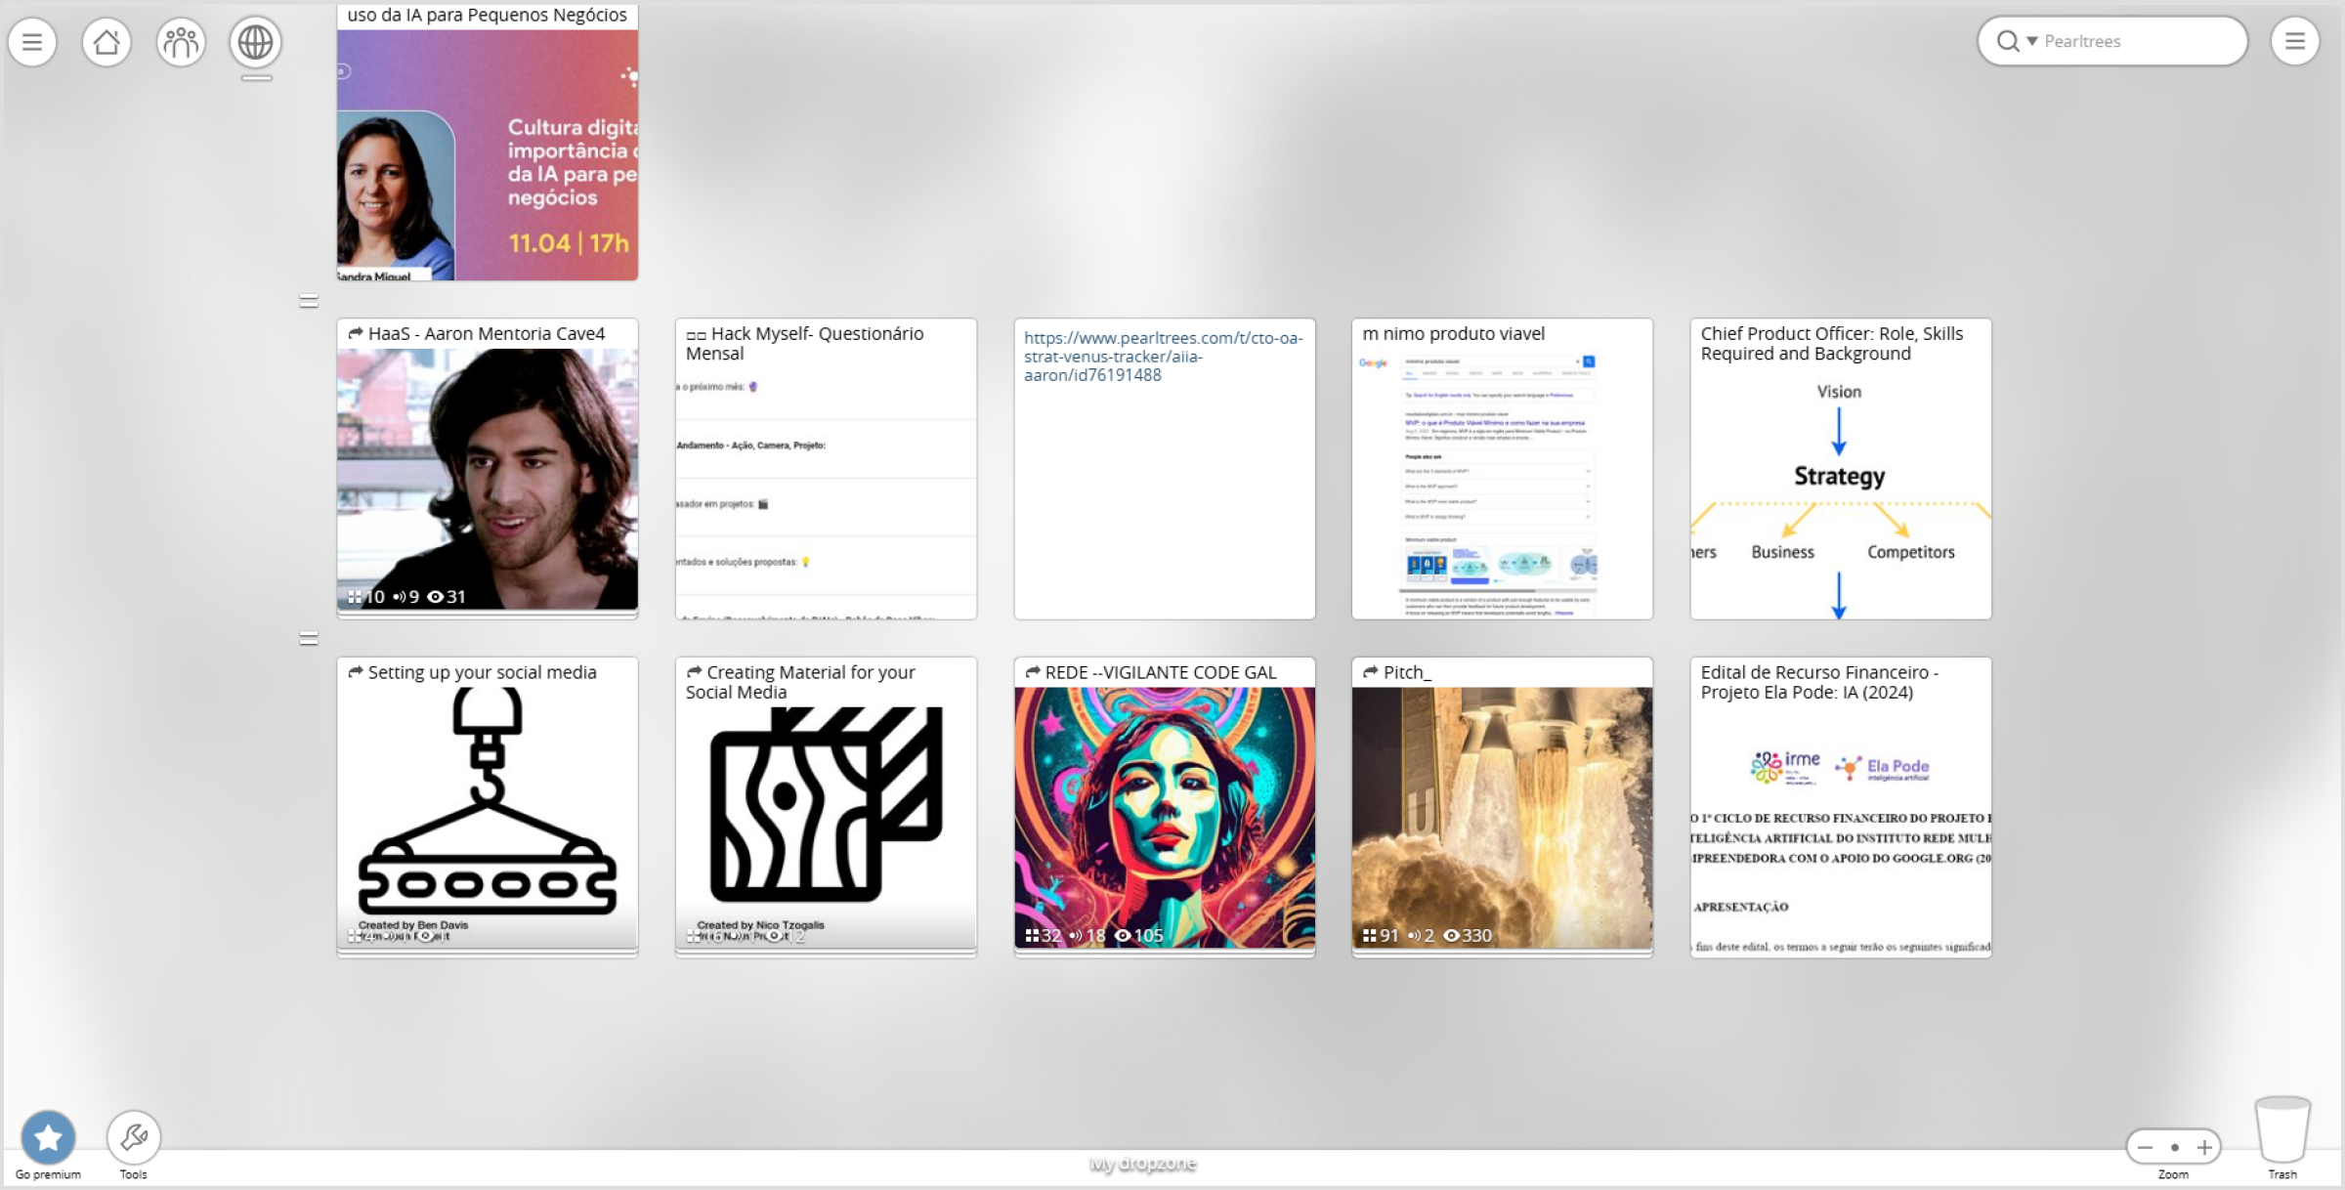The image size is (2345, 1190).
Task: Click the zoom in plus button
Action: click(2204, 1147)
